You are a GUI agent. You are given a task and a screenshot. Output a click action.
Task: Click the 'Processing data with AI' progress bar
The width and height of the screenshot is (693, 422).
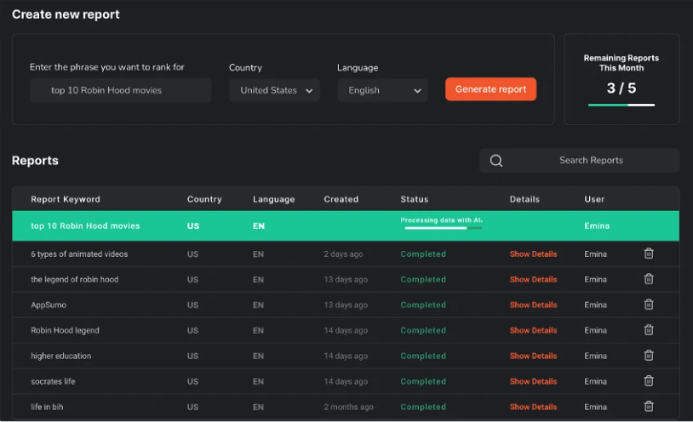pos(444,228)
